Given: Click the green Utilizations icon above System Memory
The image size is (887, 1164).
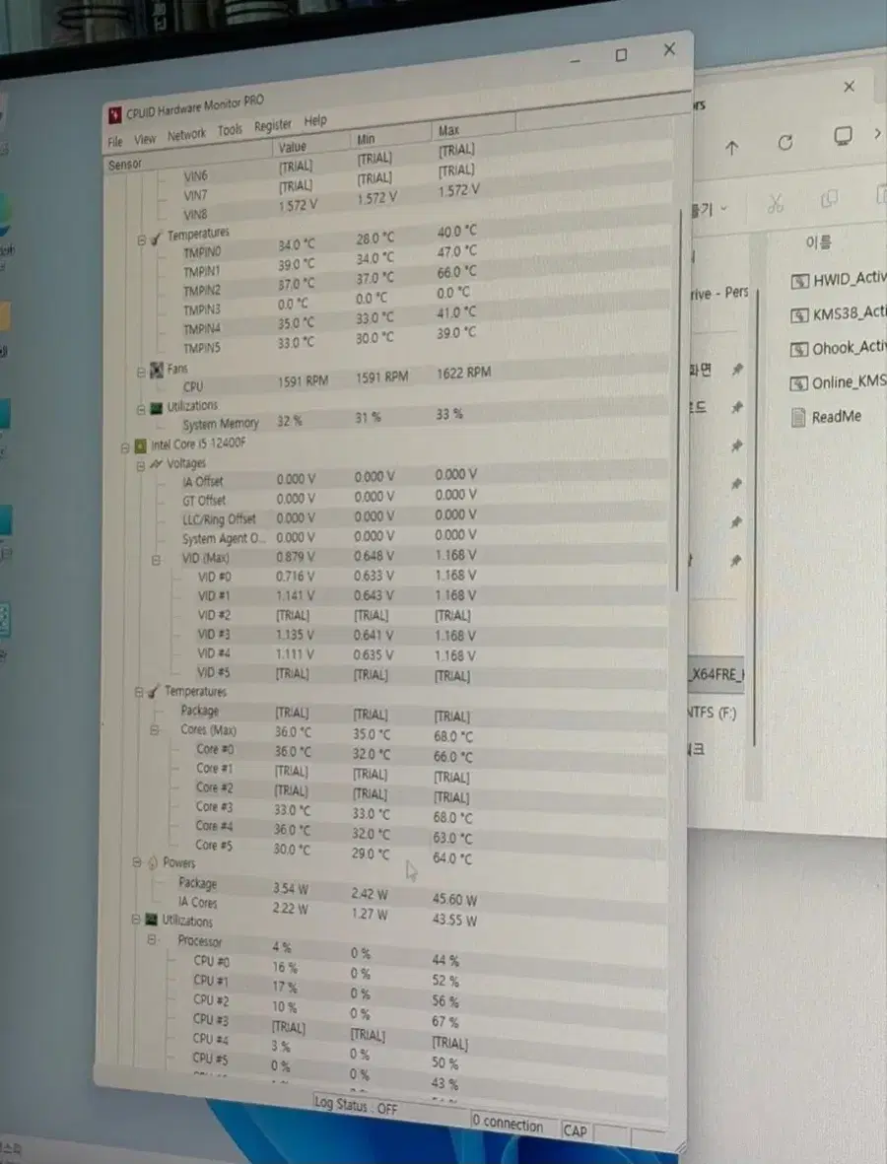Looking at the screenshot, I should 156,408.
